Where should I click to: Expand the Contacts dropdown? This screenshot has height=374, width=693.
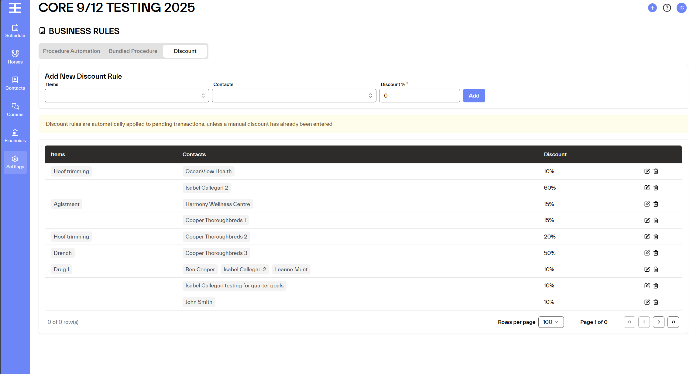tap(294, 96)
